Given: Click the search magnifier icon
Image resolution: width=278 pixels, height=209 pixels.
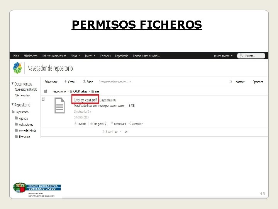Looking at the screenshot, I should click(241, 56).
